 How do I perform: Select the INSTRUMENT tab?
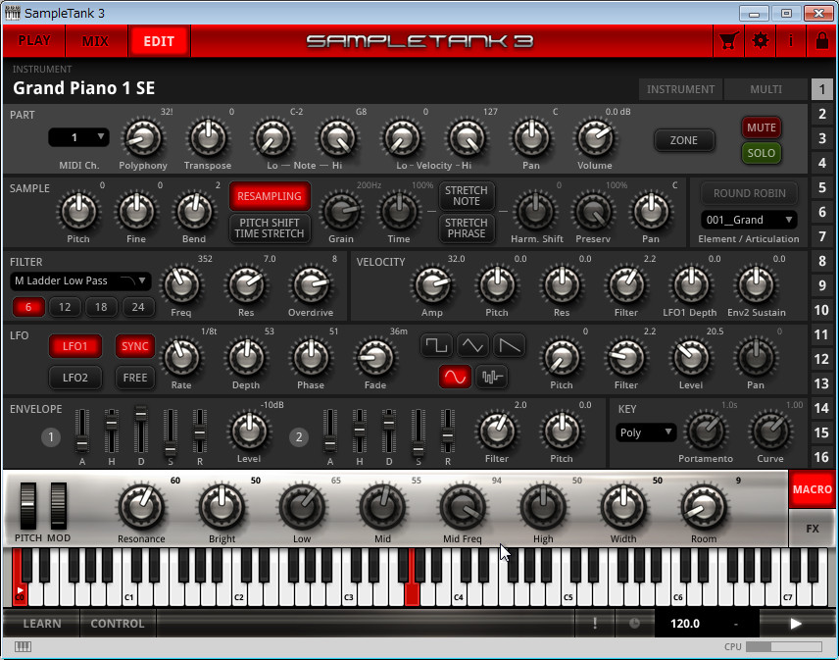coord(680,89)
